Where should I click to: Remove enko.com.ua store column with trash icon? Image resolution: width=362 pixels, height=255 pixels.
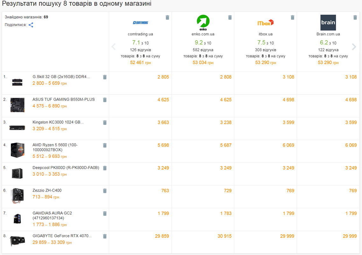(230, 17)
